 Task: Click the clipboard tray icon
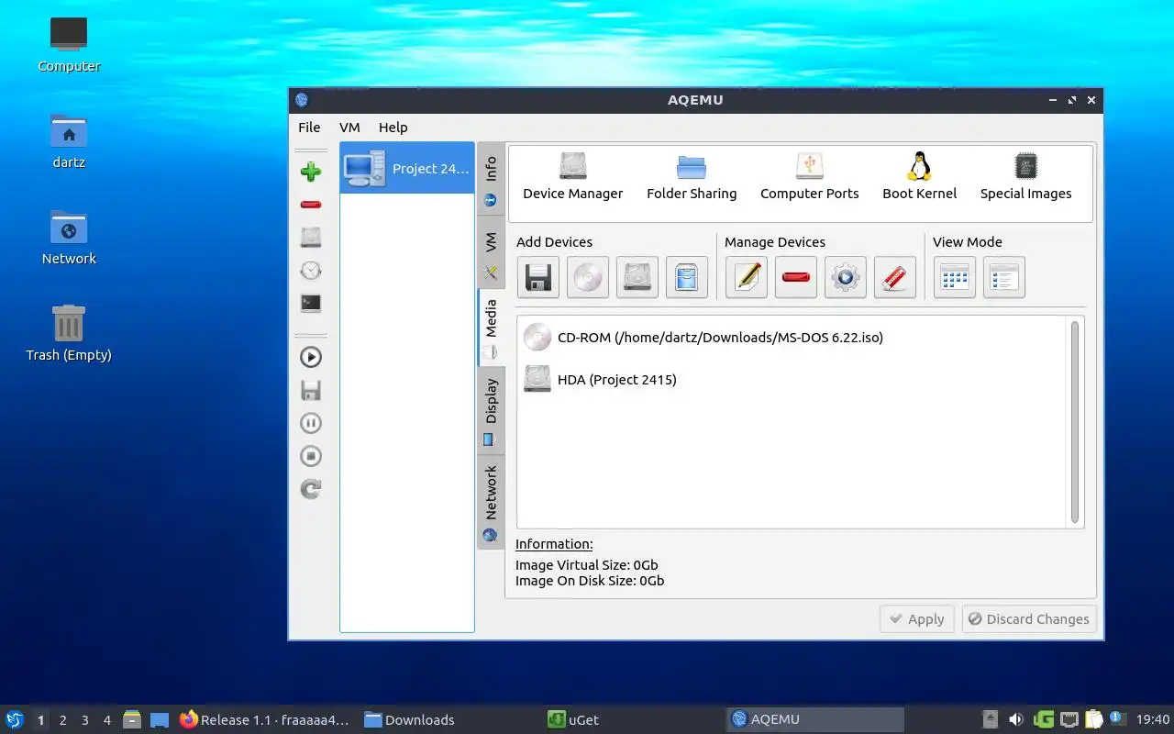tap(1093, 720)
